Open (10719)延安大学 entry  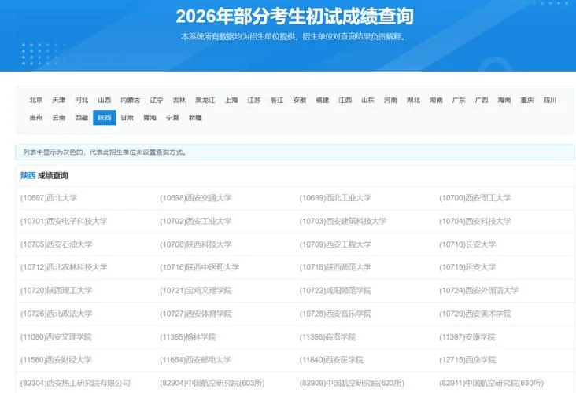(467, 267)
